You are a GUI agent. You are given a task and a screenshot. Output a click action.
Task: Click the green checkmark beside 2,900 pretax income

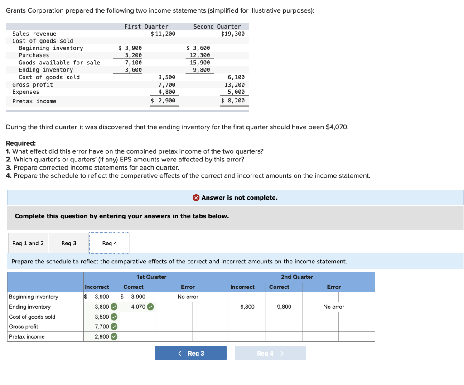click(x=113, y=336)
